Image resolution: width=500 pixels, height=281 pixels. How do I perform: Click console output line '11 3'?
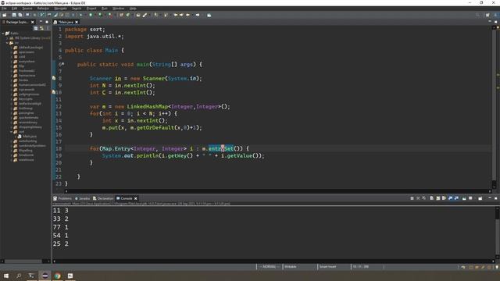[61, 210]
